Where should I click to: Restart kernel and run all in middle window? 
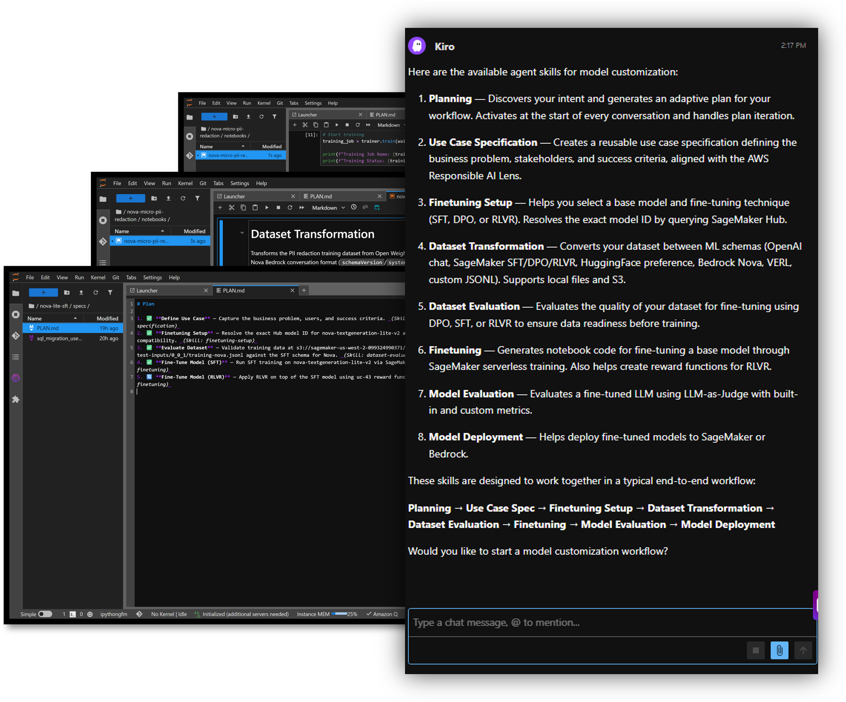click(302, 207)
